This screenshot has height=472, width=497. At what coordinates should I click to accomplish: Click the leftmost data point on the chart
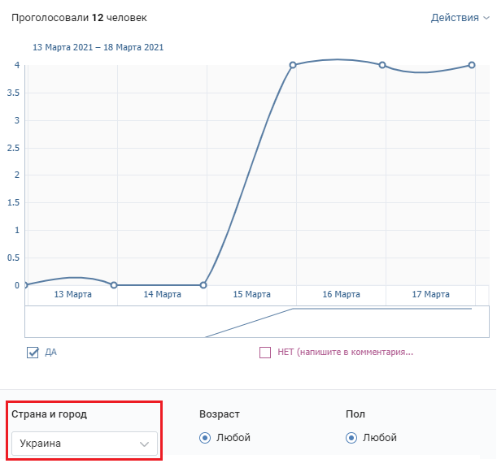[x=25, y=285]
